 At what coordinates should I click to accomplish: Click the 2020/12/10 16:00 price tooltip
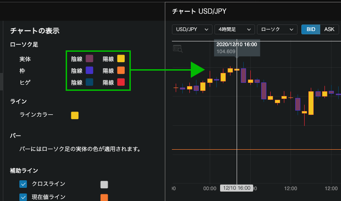coord(237,48)
